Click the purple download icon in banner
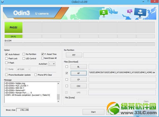The height and width of the screenshot is (117, 159). [x=130, y=11]
